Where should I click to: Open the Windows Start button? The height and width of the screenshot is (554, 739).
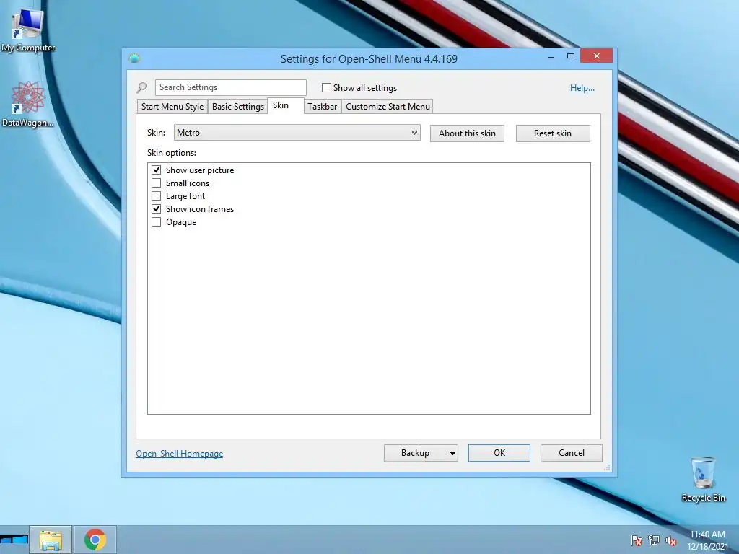[x=14, y=540]
